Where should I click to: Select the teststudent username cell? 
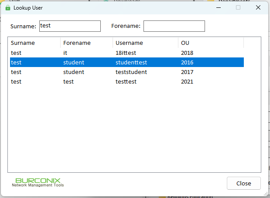(x=131, y=72)
